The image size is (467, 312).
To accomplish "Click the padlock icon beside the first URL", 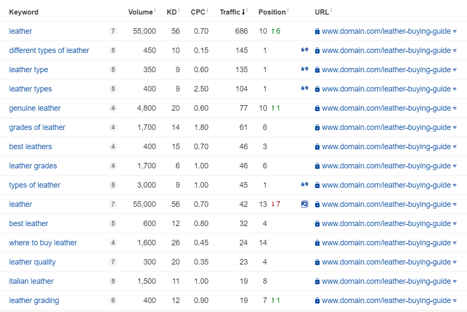I will [317, 31].
